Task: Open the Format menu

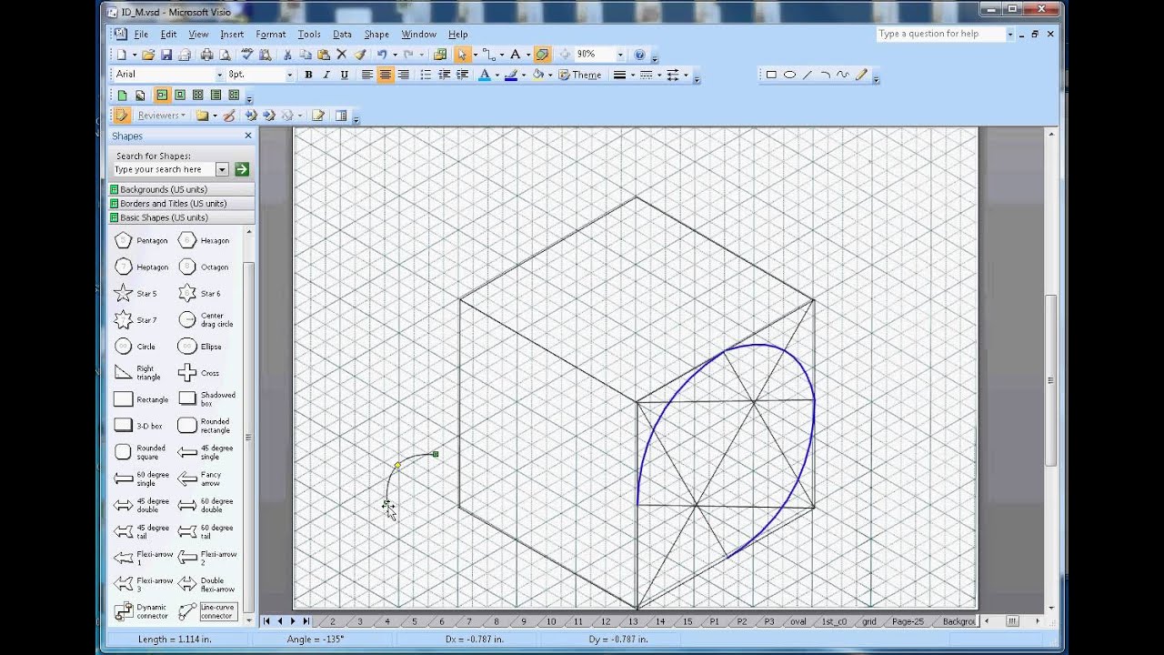Action: click(271, 35)
